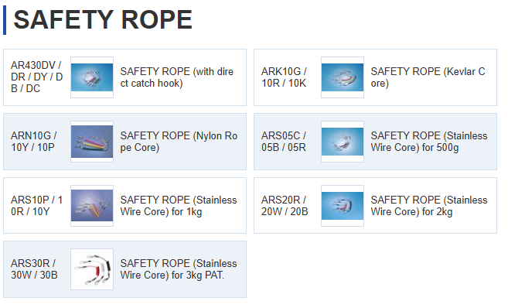The height and width of the screenshot is (308, 508).
Task: Select model code ARS05C / 05B / 05R
Action: coord(284,142)
